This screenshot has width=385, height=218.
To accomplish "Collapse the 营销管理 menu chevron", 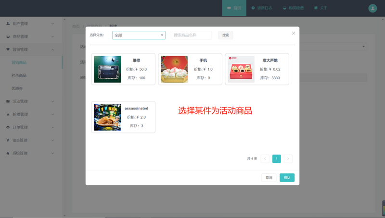I will pos(52,49).
